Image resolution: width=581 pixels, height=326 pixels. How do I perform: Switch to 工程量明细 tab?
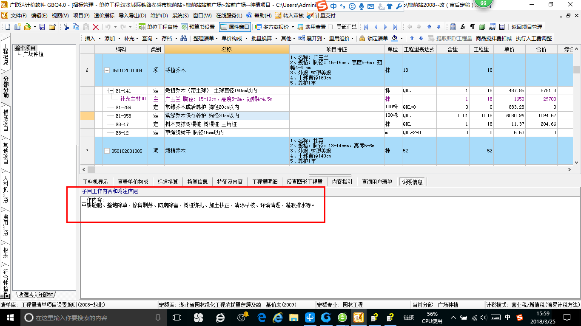265,182
